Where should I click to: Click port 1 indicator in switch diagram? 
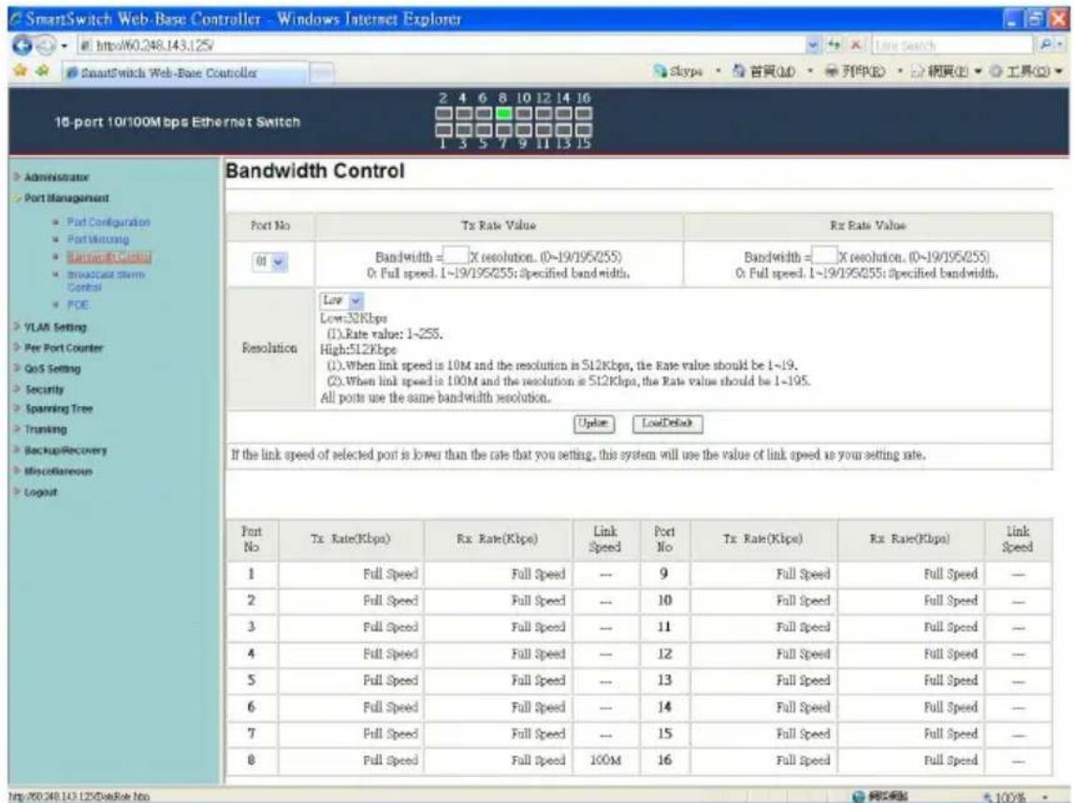click(x=443, y=129)
